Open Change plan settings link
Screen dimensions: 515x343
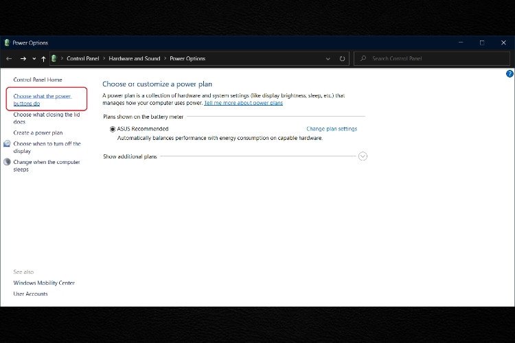[x=331, y=129]
